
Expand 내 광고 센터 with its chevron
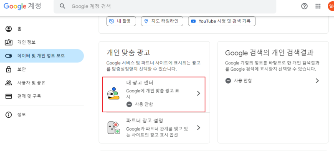click(x=199, y=94)
